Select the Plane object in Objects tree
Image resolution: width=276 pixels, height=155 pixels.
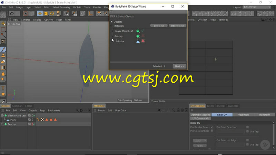click(13, 120)
